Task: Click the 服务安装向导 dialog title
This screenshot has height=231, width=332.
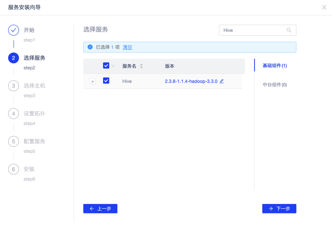Action: click(24, 7)
